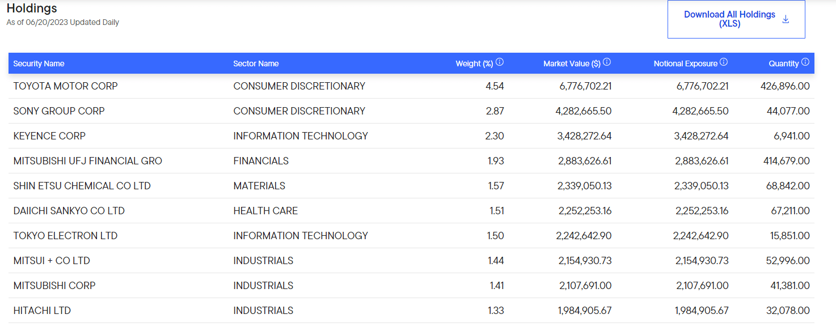Viewport: 836px width, 331px height.
Task: Download All Holdings as XLS
Action: click(x=736, y=19)
